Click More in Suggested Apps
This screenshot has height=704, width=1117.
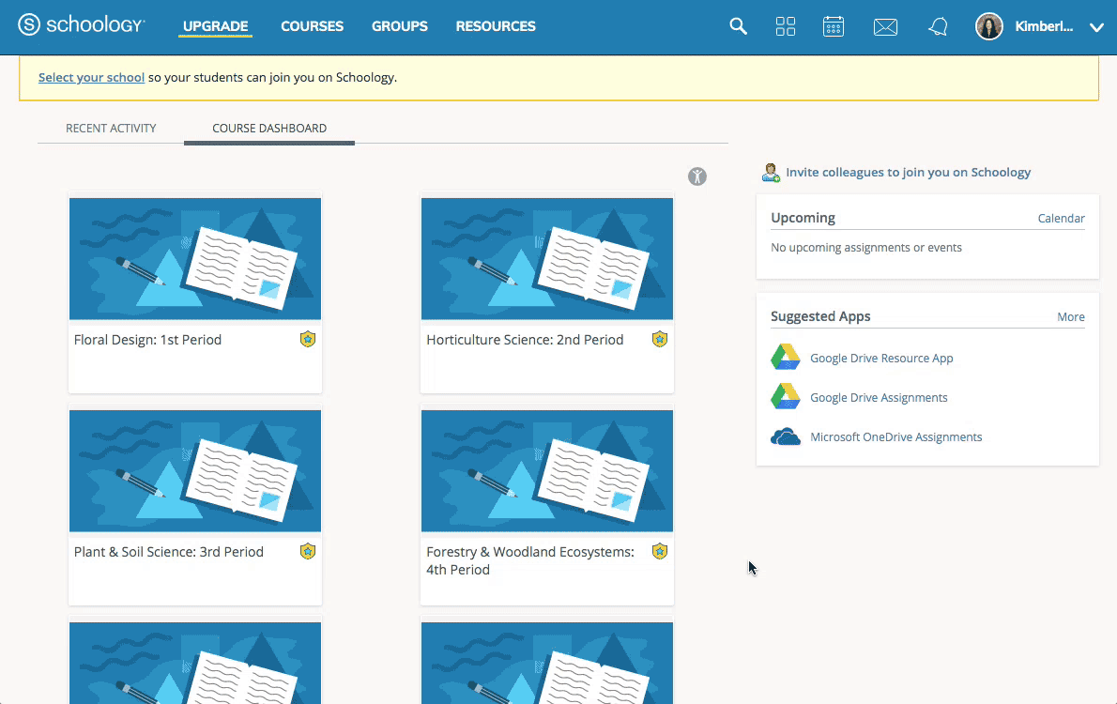[1071, 317]
